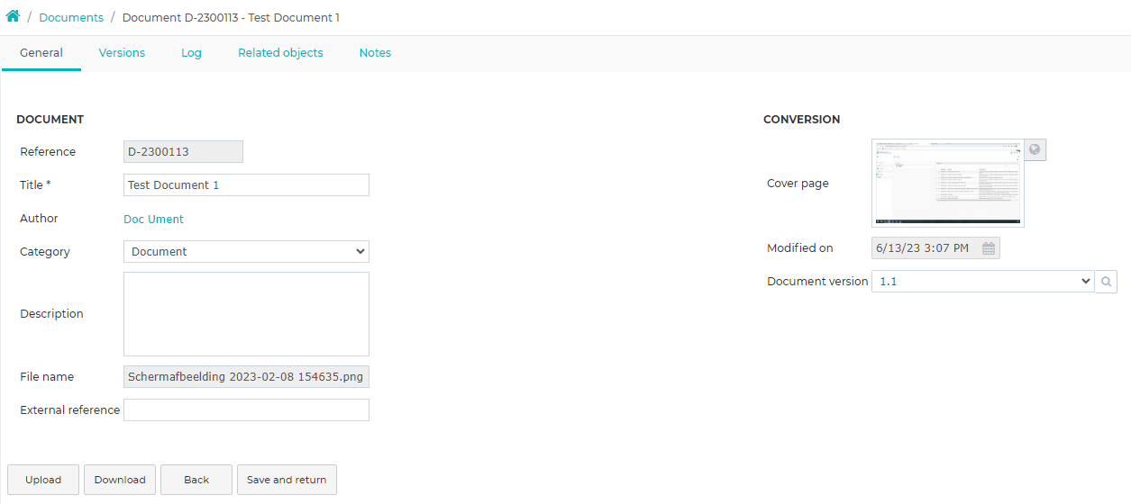Image resolution: width=1131 pixels, height=504 pixels.
Task: Follow the Documents breadcrumb link
Action: [x=71, y=18]
